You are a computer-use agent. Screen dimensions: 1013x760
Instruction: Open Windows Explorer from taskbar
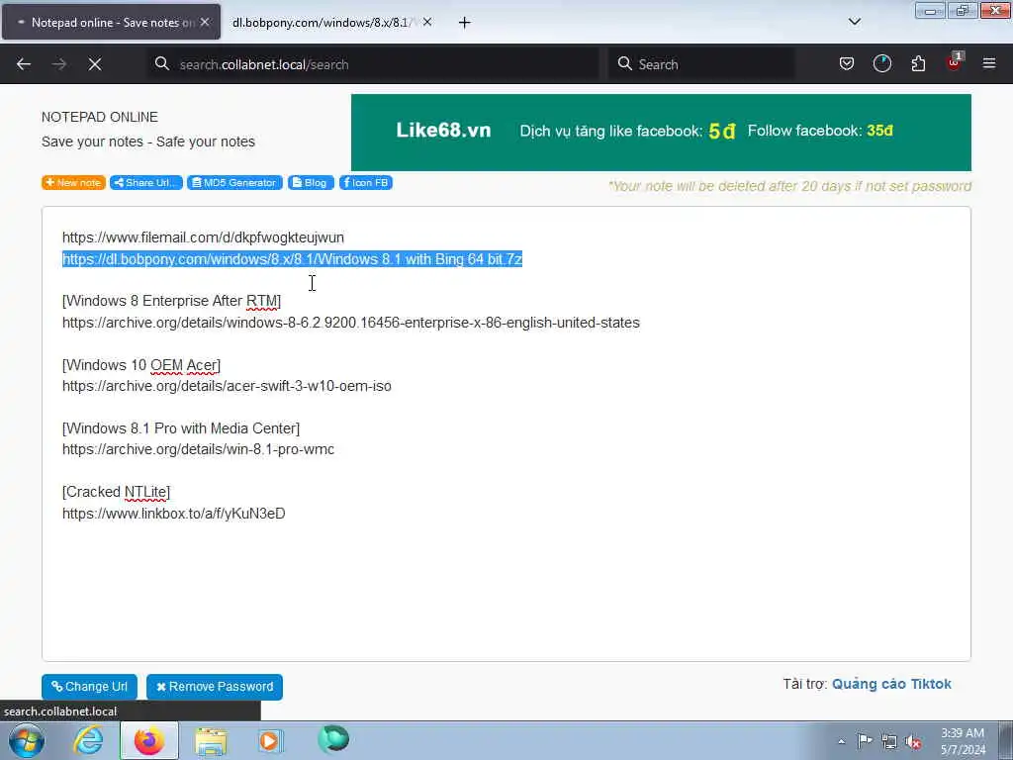point(211,741)
